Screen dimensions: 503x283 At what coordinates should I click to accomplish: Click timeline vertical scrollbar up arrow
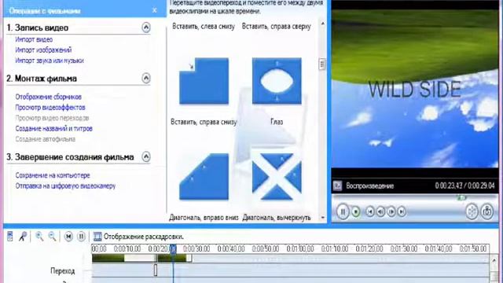[494, 260]
